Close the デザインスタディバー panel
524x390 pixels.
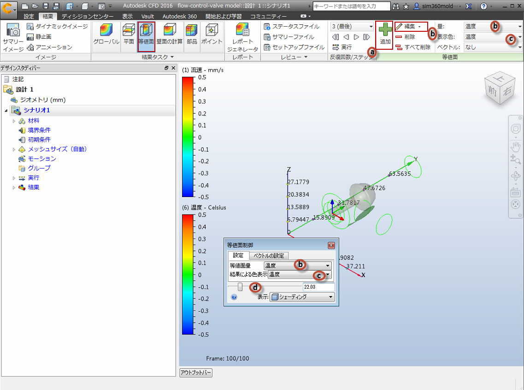pyautogui.click(x=173, y=68)
